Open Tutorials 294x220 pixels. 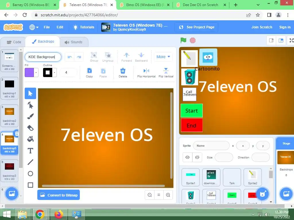84,27
